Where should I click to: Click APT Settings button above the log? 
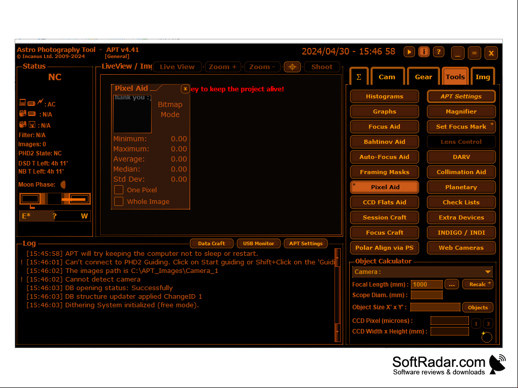[x=306, y=244]
